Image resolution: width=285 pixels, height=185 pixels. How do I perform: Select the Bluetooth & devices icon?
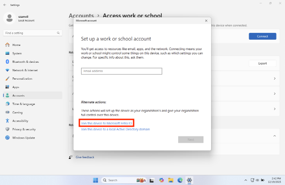[7, 62]
